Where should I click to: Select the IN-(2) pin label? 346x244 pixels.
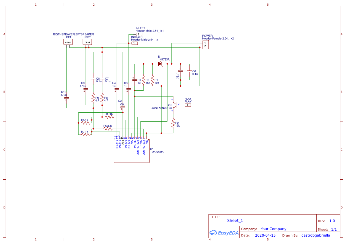(x=126, y=144)
